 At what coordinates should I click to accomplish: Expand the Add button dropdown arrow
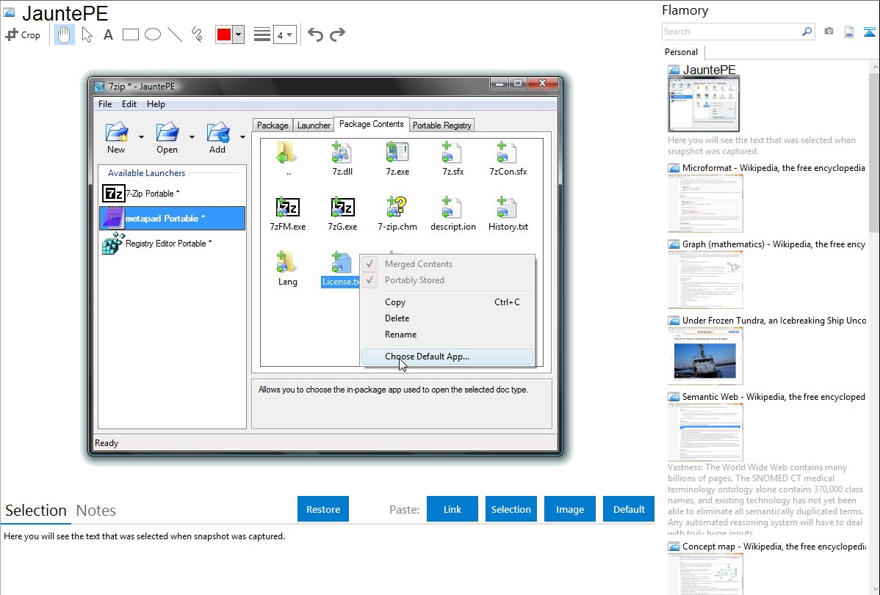pos(242,137)
